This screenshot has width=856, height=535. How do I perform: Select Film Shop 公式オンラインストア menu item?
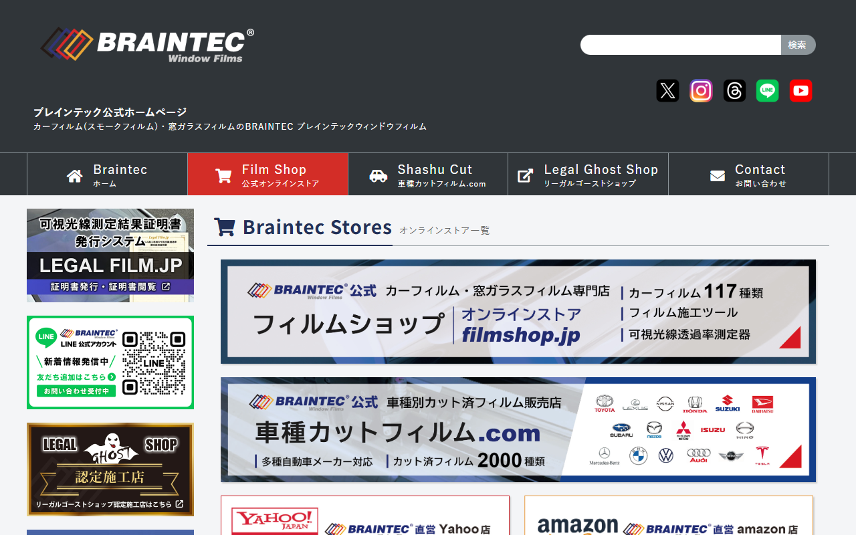[267, 174]
